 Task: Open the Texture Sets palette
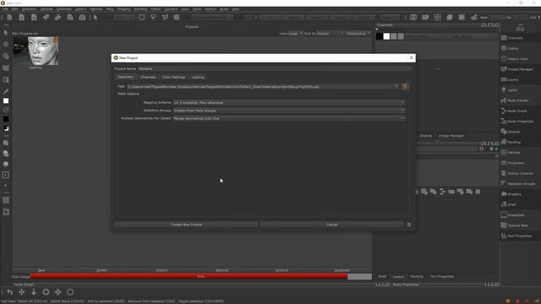pos(514,225)
